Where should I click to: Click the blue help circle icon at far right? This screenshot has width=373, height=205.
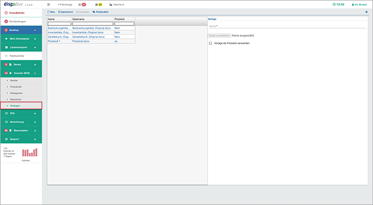tap(367, 12)
